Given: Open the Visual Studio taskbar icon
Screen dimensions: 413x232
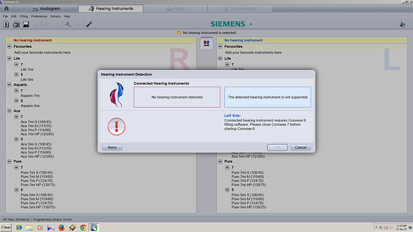Looking at the screenshot, I should tap(50, 227).
